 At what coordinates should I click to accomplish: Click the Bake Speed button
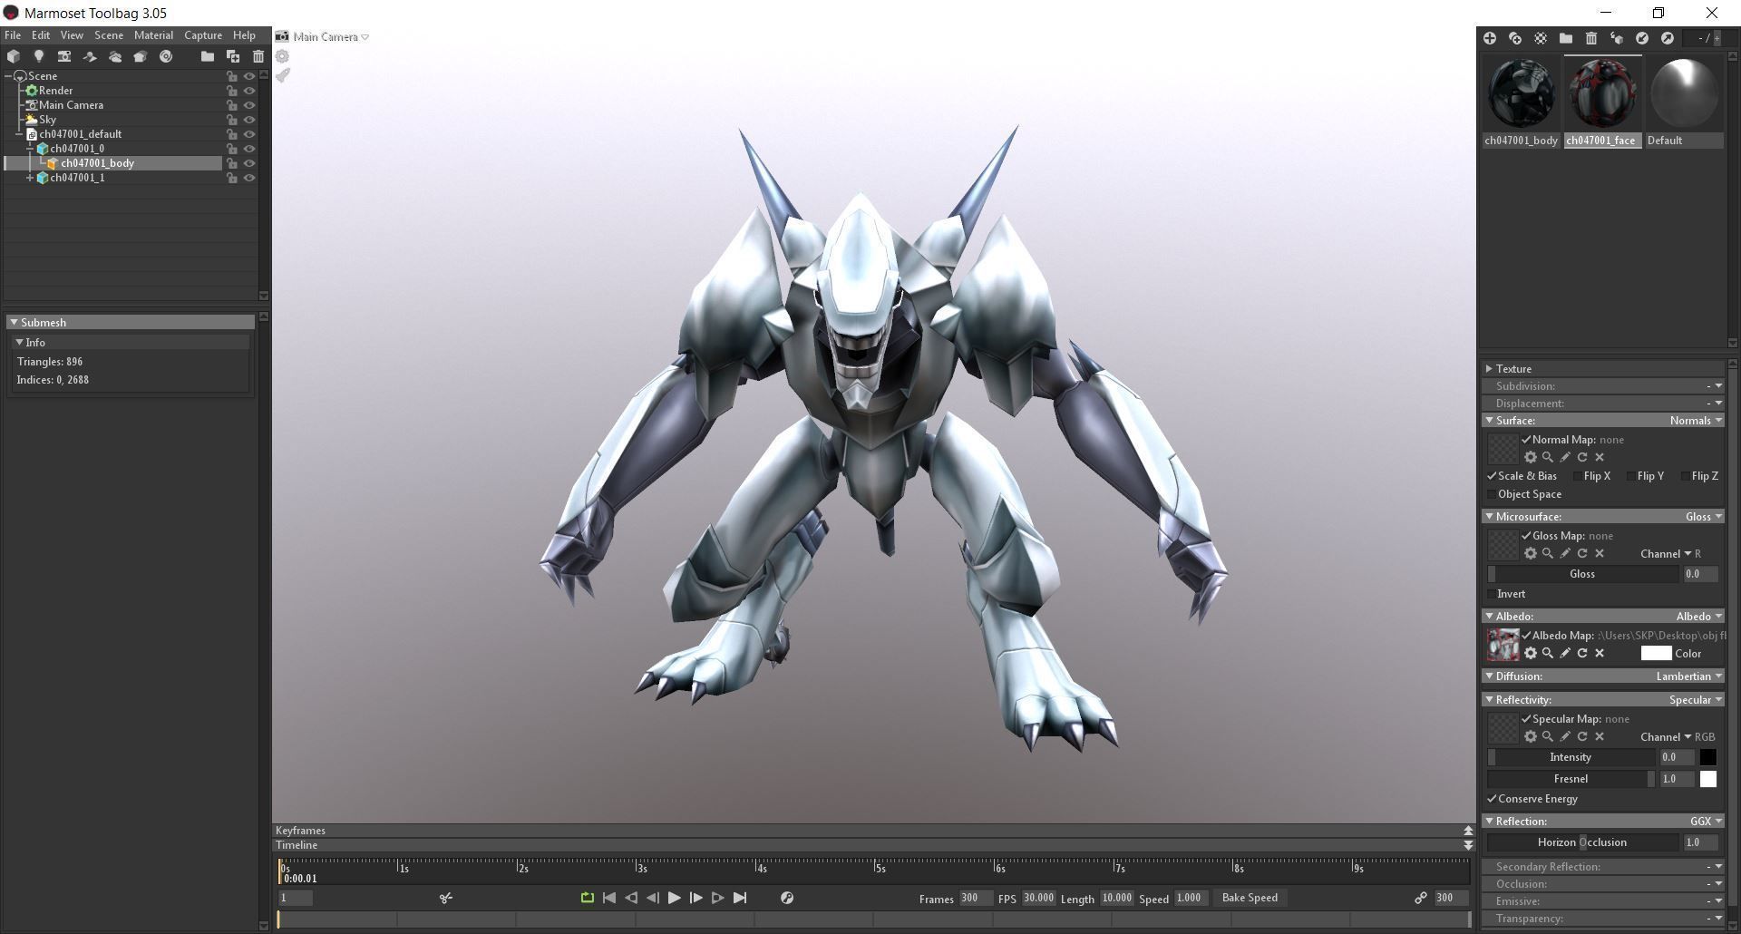tap(1250, 898)
